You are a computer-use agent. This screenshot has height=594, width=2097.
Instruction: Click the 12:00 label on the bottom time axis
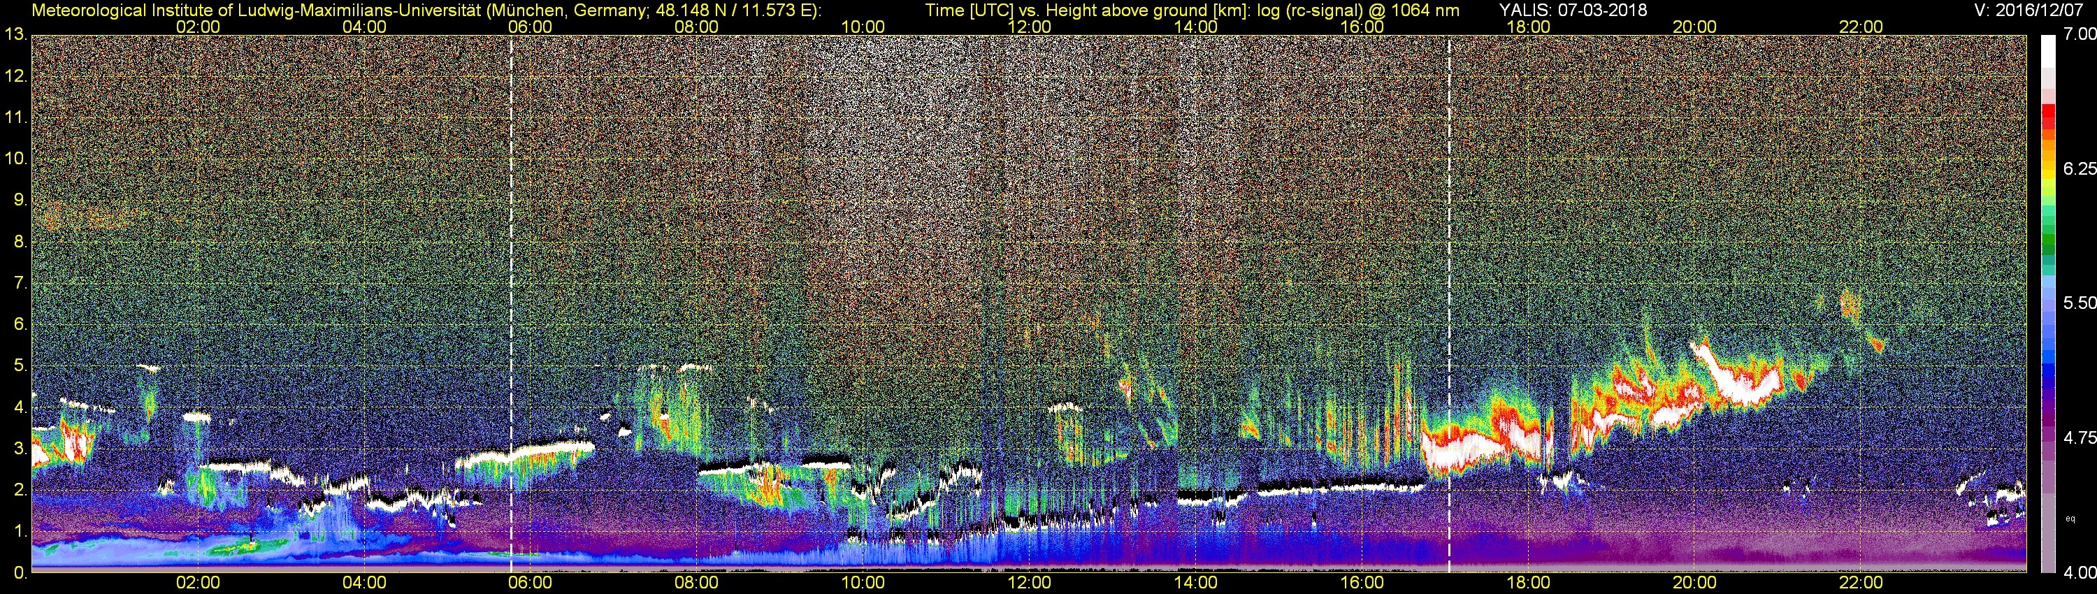pos(1029,583)
